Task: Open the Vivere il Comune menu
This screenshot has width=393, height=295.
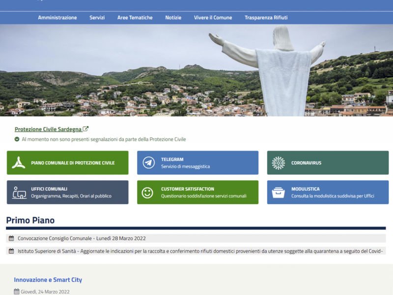Action: (x=213, y=18)
